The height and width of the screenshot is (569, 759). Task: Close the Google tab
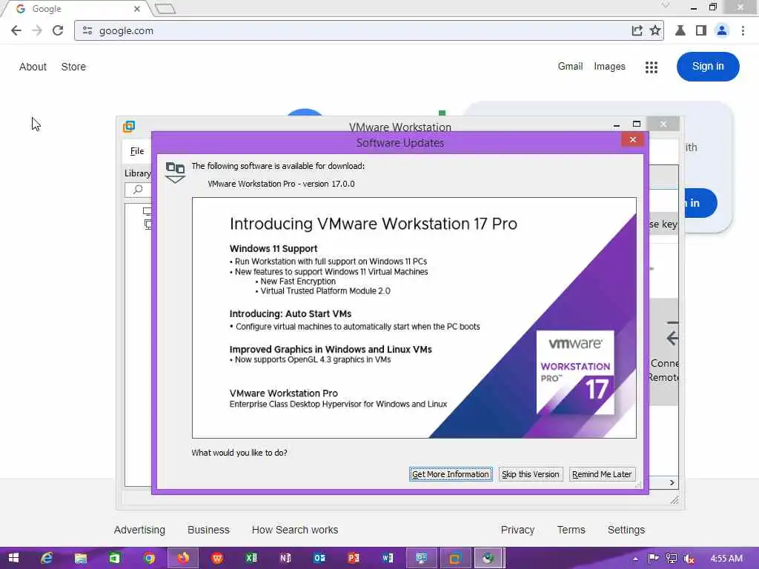point(137,9)
